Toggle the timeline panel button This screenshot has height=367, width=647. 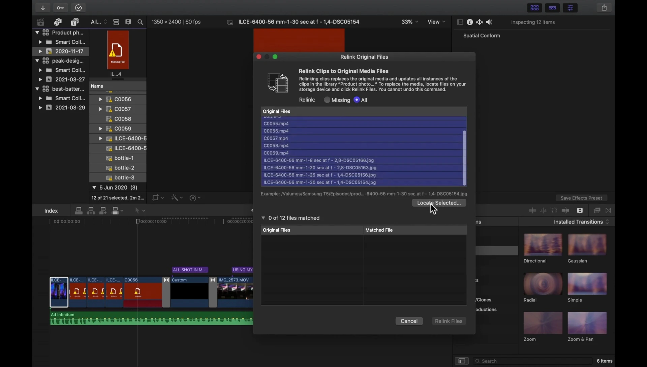(x=553, y=8)
